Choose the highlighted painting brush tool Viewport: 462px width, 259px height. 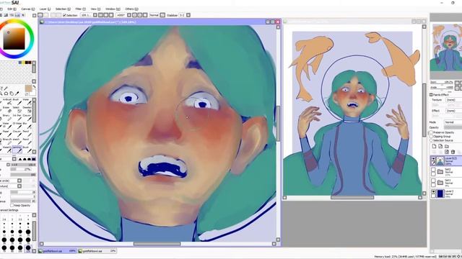tap(17, 150)
